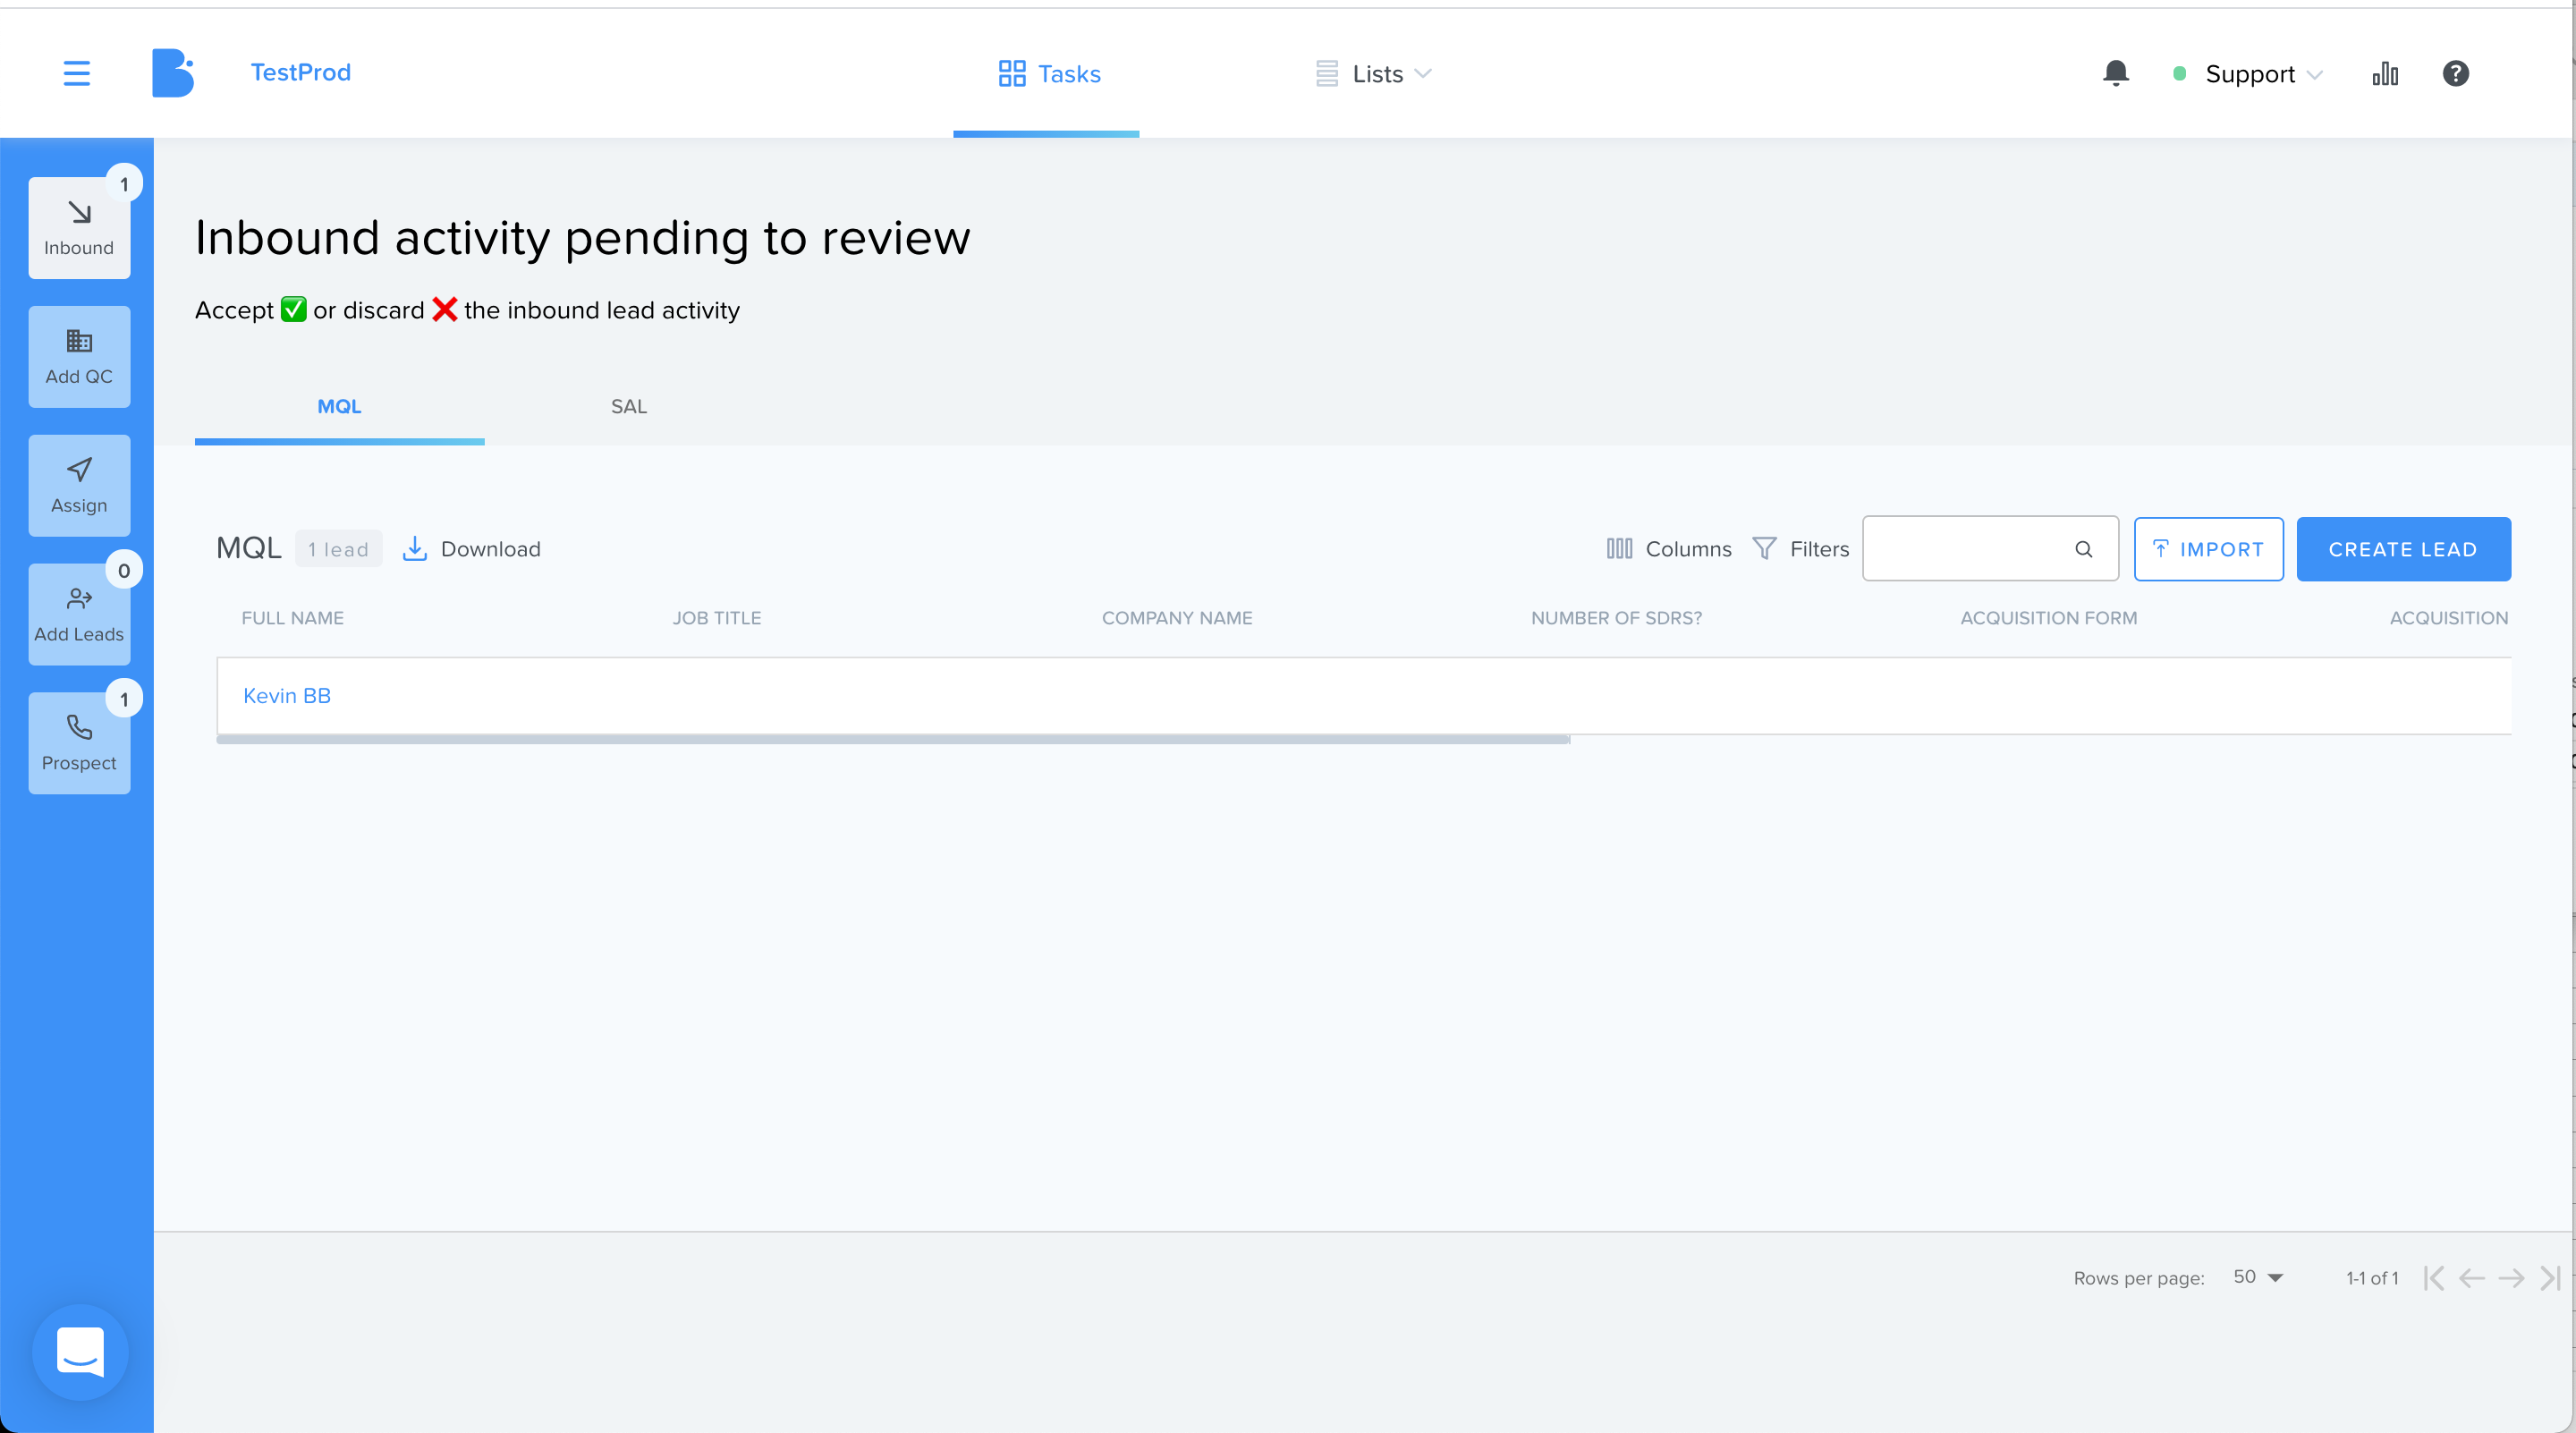The image size is (2576, 1433).
Task: Open the Kevin BB lead
Action: [x=287, y=696]
